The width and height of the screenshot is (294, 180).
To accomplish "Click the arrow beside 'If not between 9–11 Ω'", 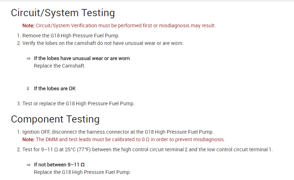I will coord(28,165).
